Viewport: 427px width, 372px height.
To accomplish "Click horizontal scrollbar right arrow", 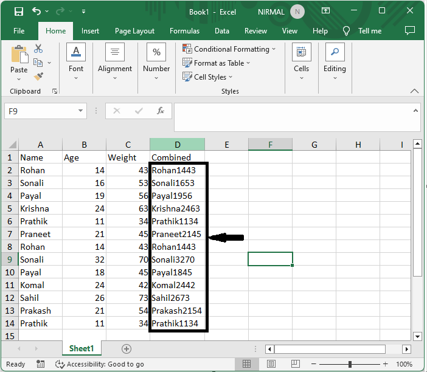I will pyautogui.click(x=406, y=349).
